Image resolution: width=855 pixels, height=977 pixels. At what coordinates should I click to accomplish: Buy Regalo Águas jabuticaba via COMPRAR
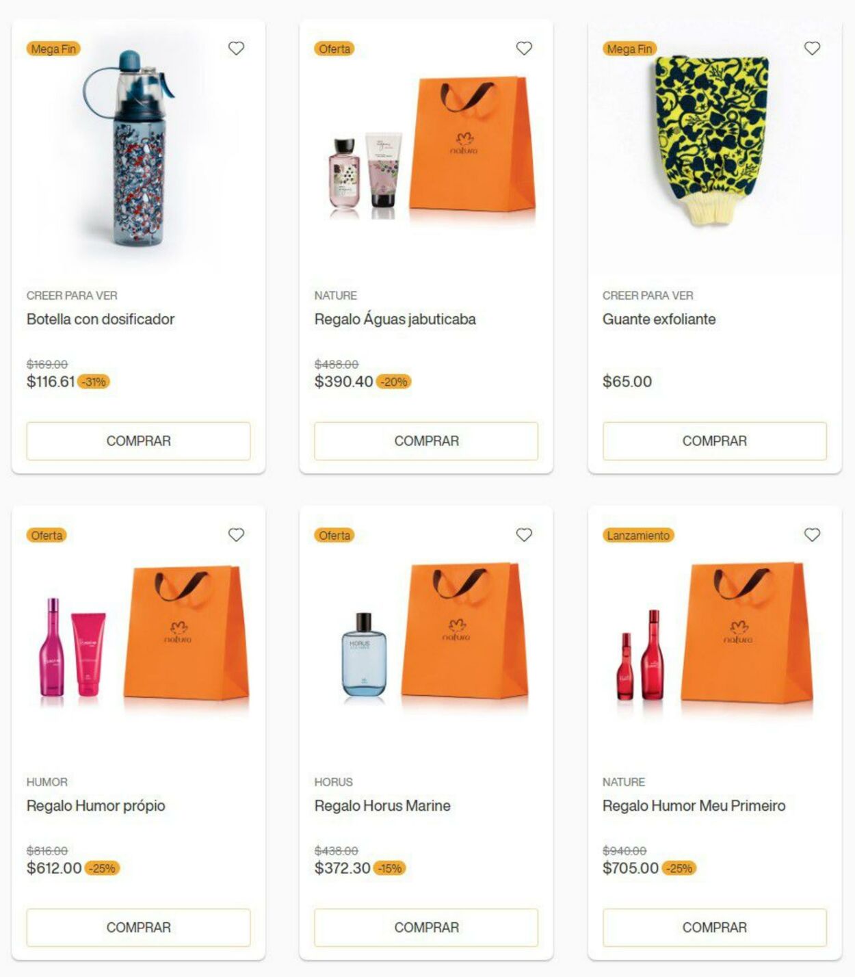426,441
